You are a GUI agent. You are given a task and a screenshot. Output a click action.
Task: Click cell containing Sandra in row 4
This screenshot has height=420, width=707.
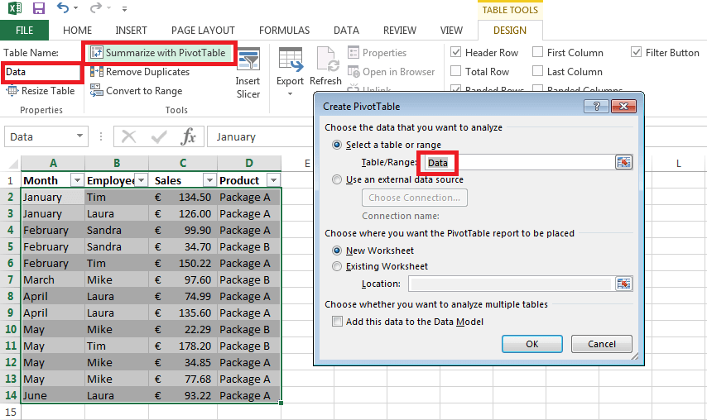point(117,231)
